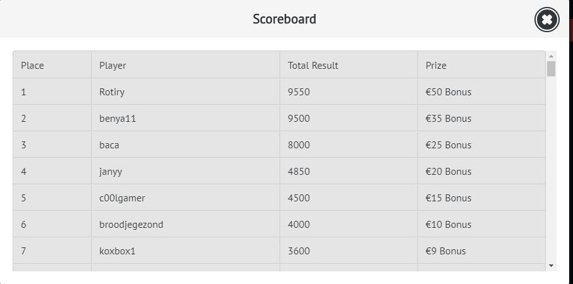The width and height of the screenshot is (573, 284).
Task: Click the Place column header
Action: 32,66
